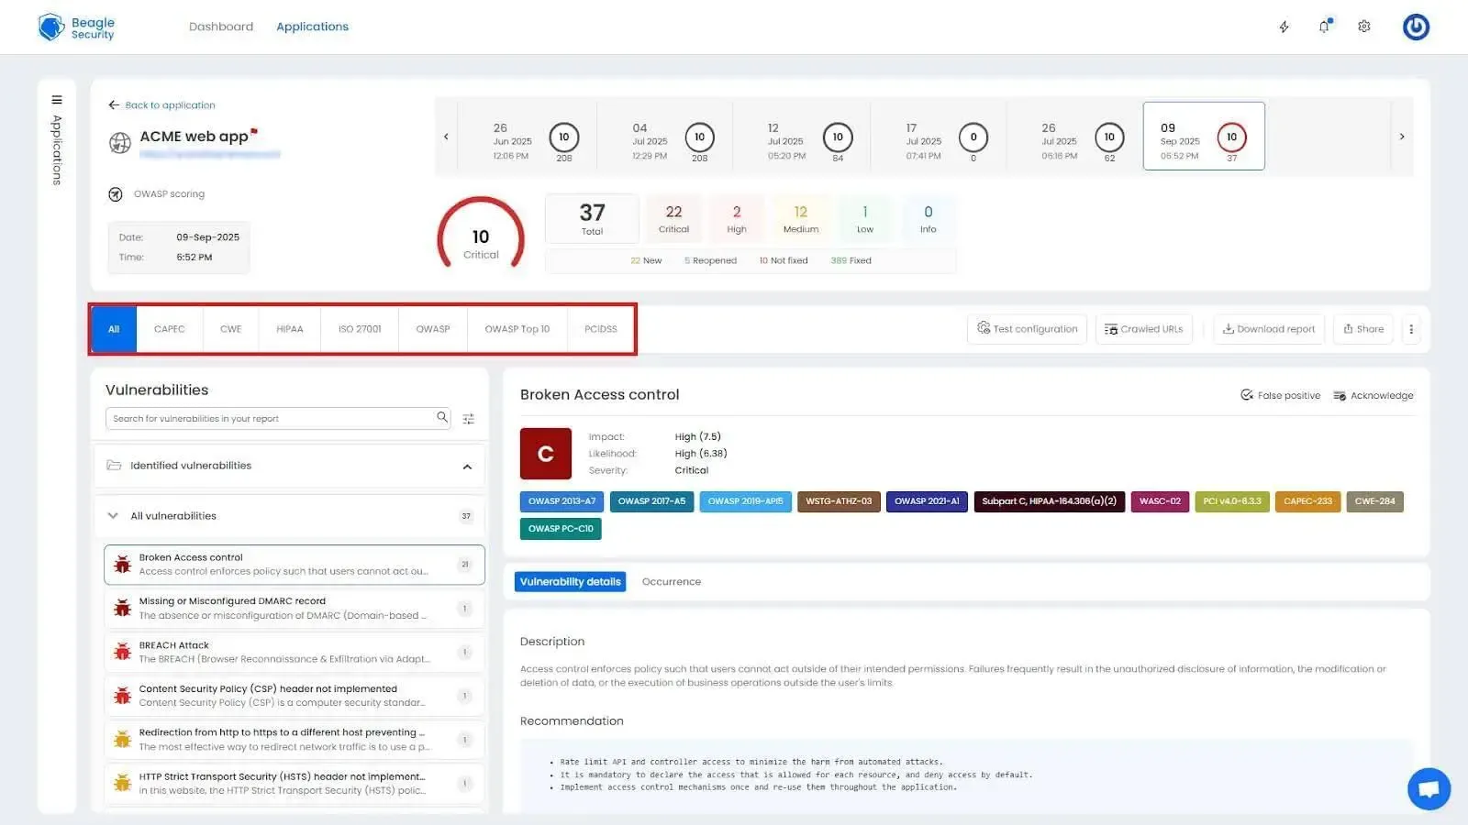Click the power button avatar icon
Image resolution: width=1468 pixels, height=825 pixels.
point(1416,27)
